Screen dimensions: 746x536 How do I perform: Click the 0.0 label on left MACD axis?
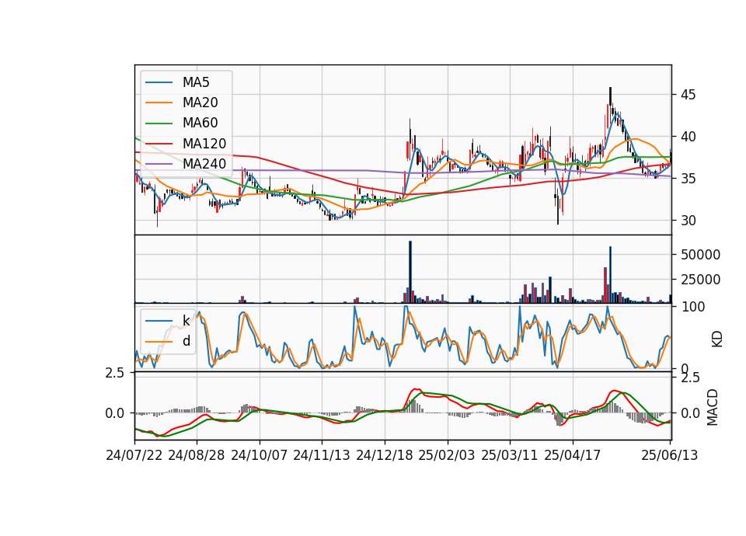pos(115,413)
